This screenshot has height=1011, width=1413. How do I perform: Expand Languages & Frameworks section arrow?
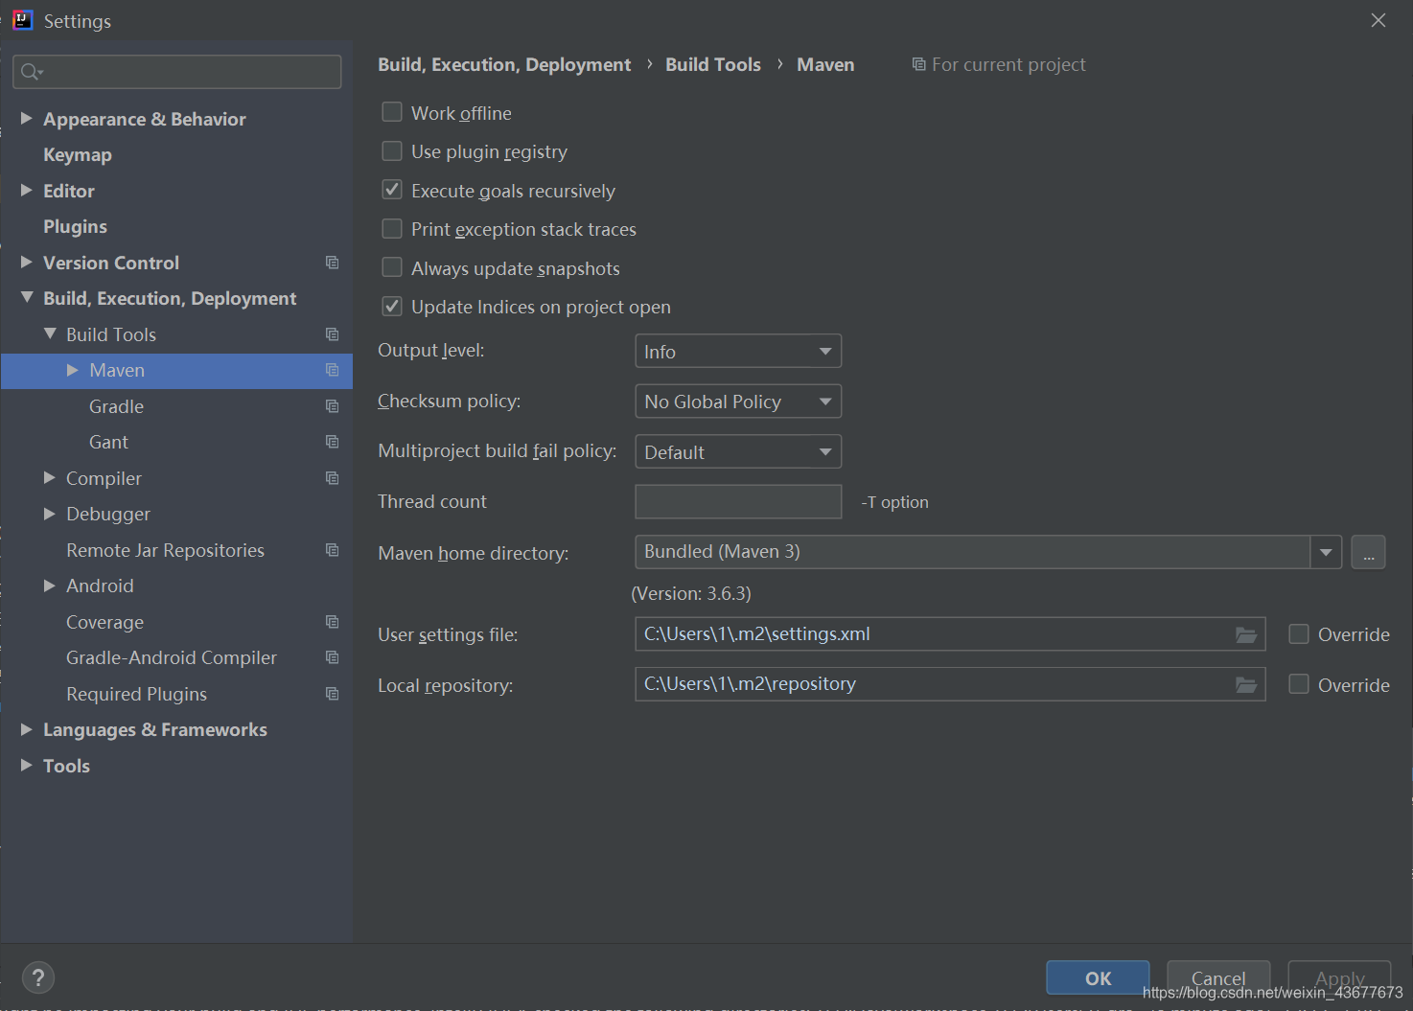(x=27, y=729)
